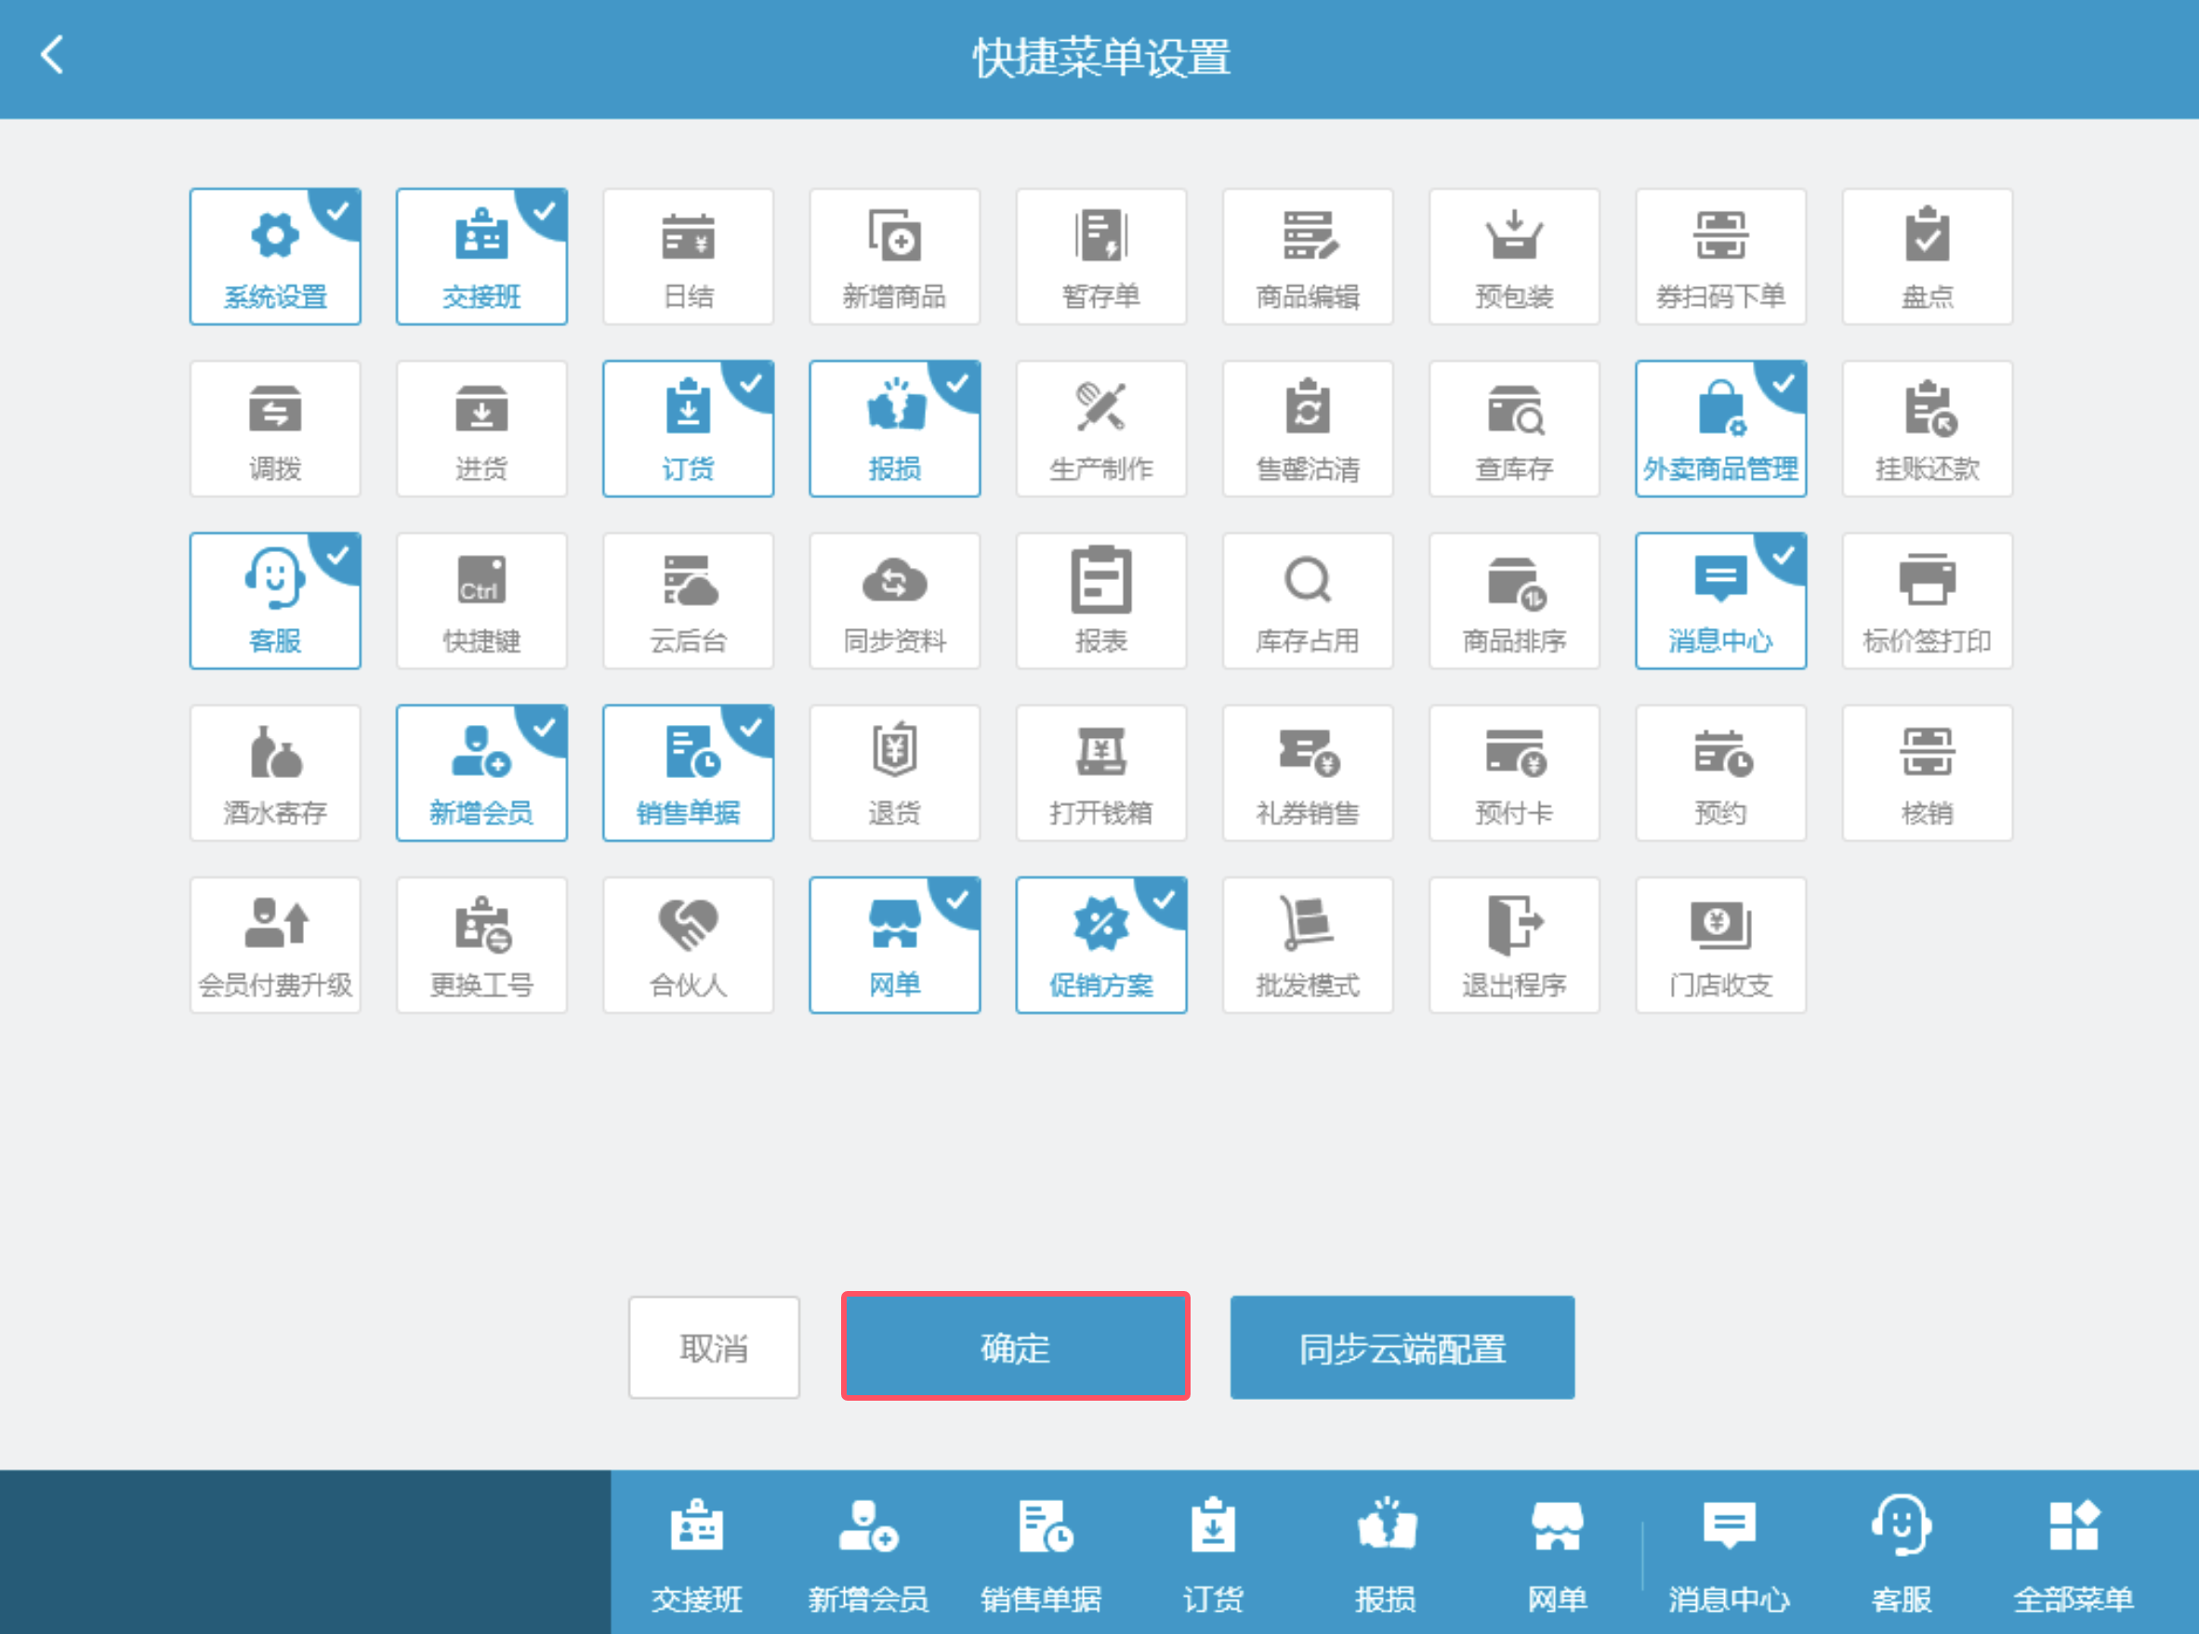The image size is (2199, 1634).
Task: Select the 新增商品 add product tile
Action: 894,257
